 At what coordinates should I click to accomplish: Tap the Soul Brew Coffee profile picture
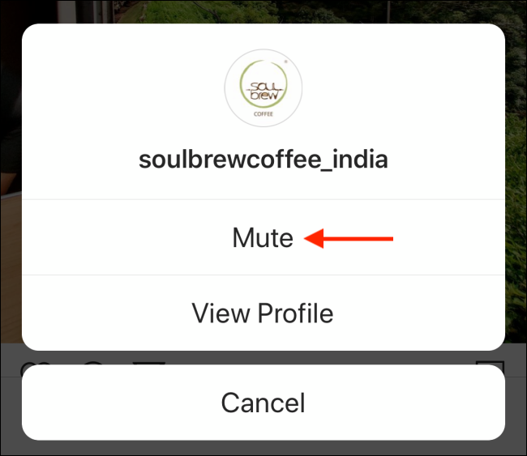click(263, 88)
